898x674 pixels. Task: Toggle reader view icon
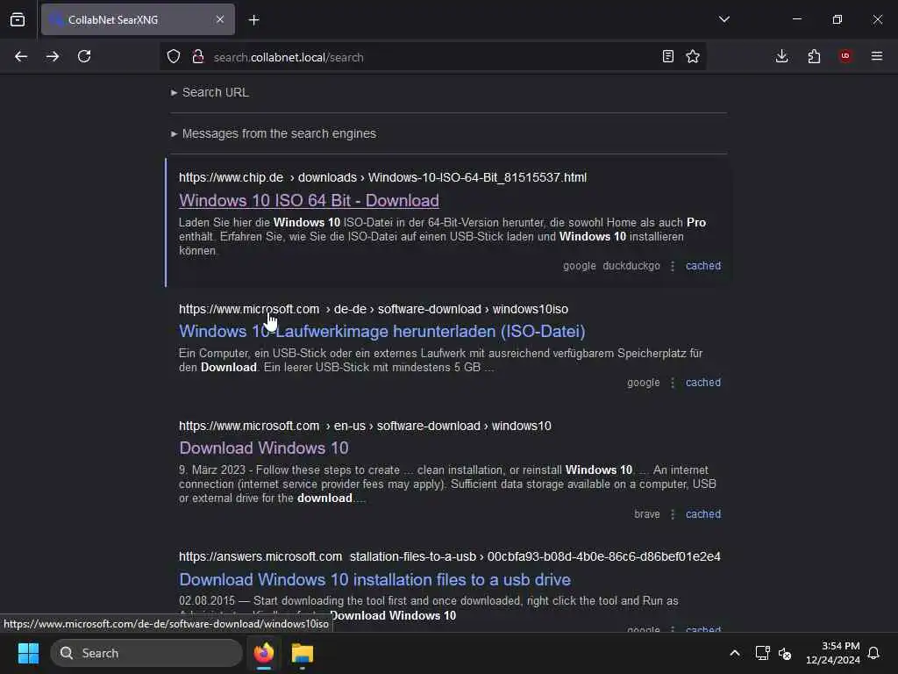[x=667, y=57]
